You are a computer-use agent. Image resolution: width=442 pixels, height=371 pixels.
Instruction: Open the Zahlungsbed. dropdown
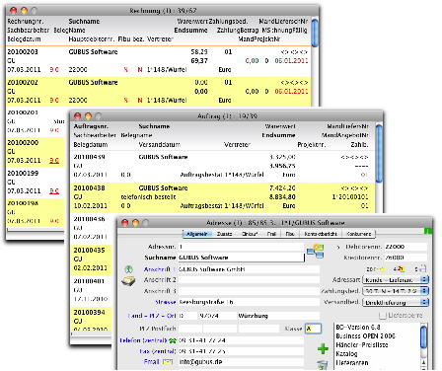click(396, 291)
